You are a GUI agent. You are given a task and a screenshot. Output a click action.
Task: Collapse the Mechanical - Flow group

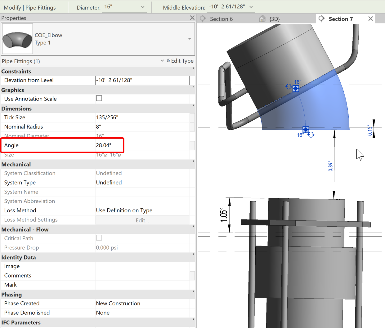(193, 226)
